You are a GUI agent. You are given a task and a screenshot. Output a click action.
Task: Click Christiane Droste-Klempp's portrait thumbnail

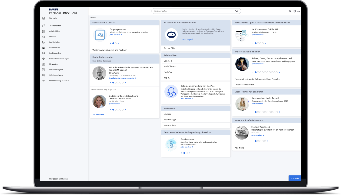99,101
